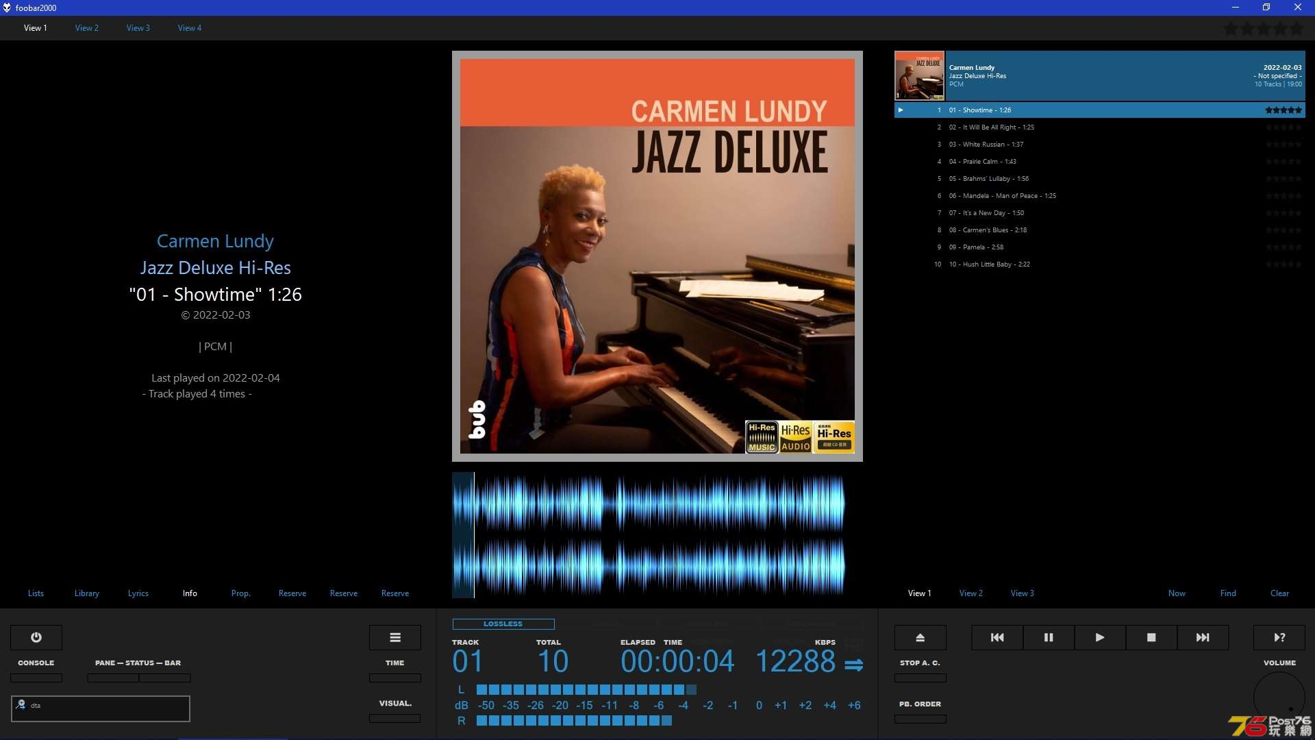Select track 03 - White Russian
This screenshot has height=740, width=1315.
click(1100, 145)
